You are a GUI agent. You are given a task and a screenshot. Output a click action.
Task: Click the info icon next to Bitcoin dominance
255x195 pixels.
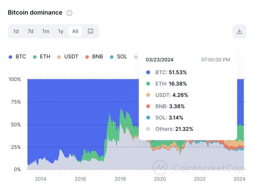pos(69,13)
